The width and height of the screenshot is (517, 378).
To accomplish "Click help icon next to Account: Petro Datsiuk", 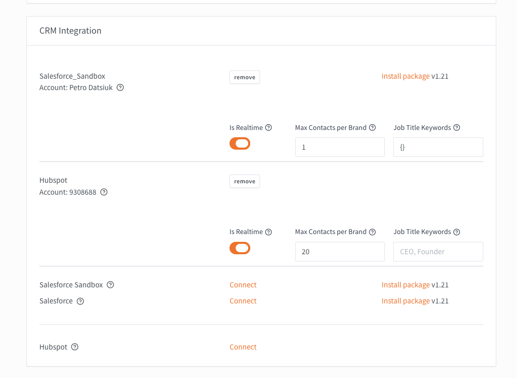I will coord(120,88).
